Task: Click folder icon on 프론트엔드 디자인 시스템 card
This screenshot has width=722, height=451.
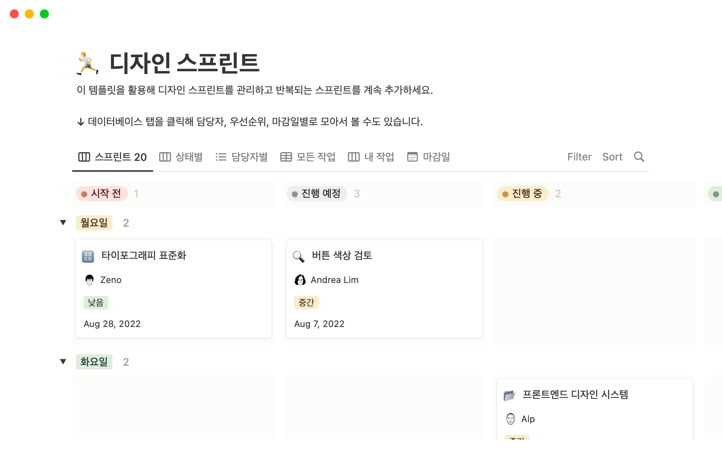Action: tap(509, 395)
